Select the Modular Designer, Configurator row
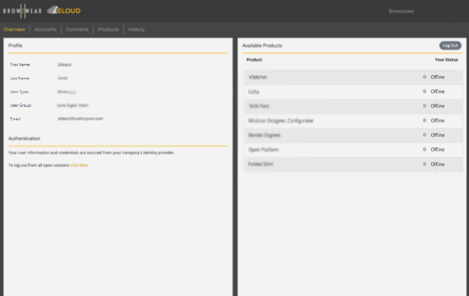 354,121
